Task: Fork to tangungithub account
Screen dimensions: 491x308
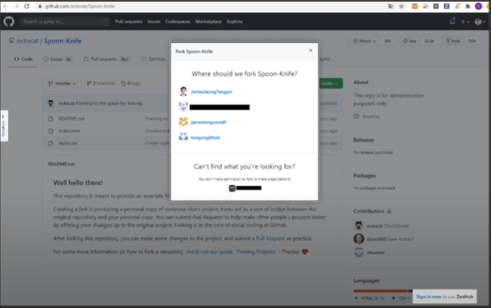Action: [x=205, y=137]
